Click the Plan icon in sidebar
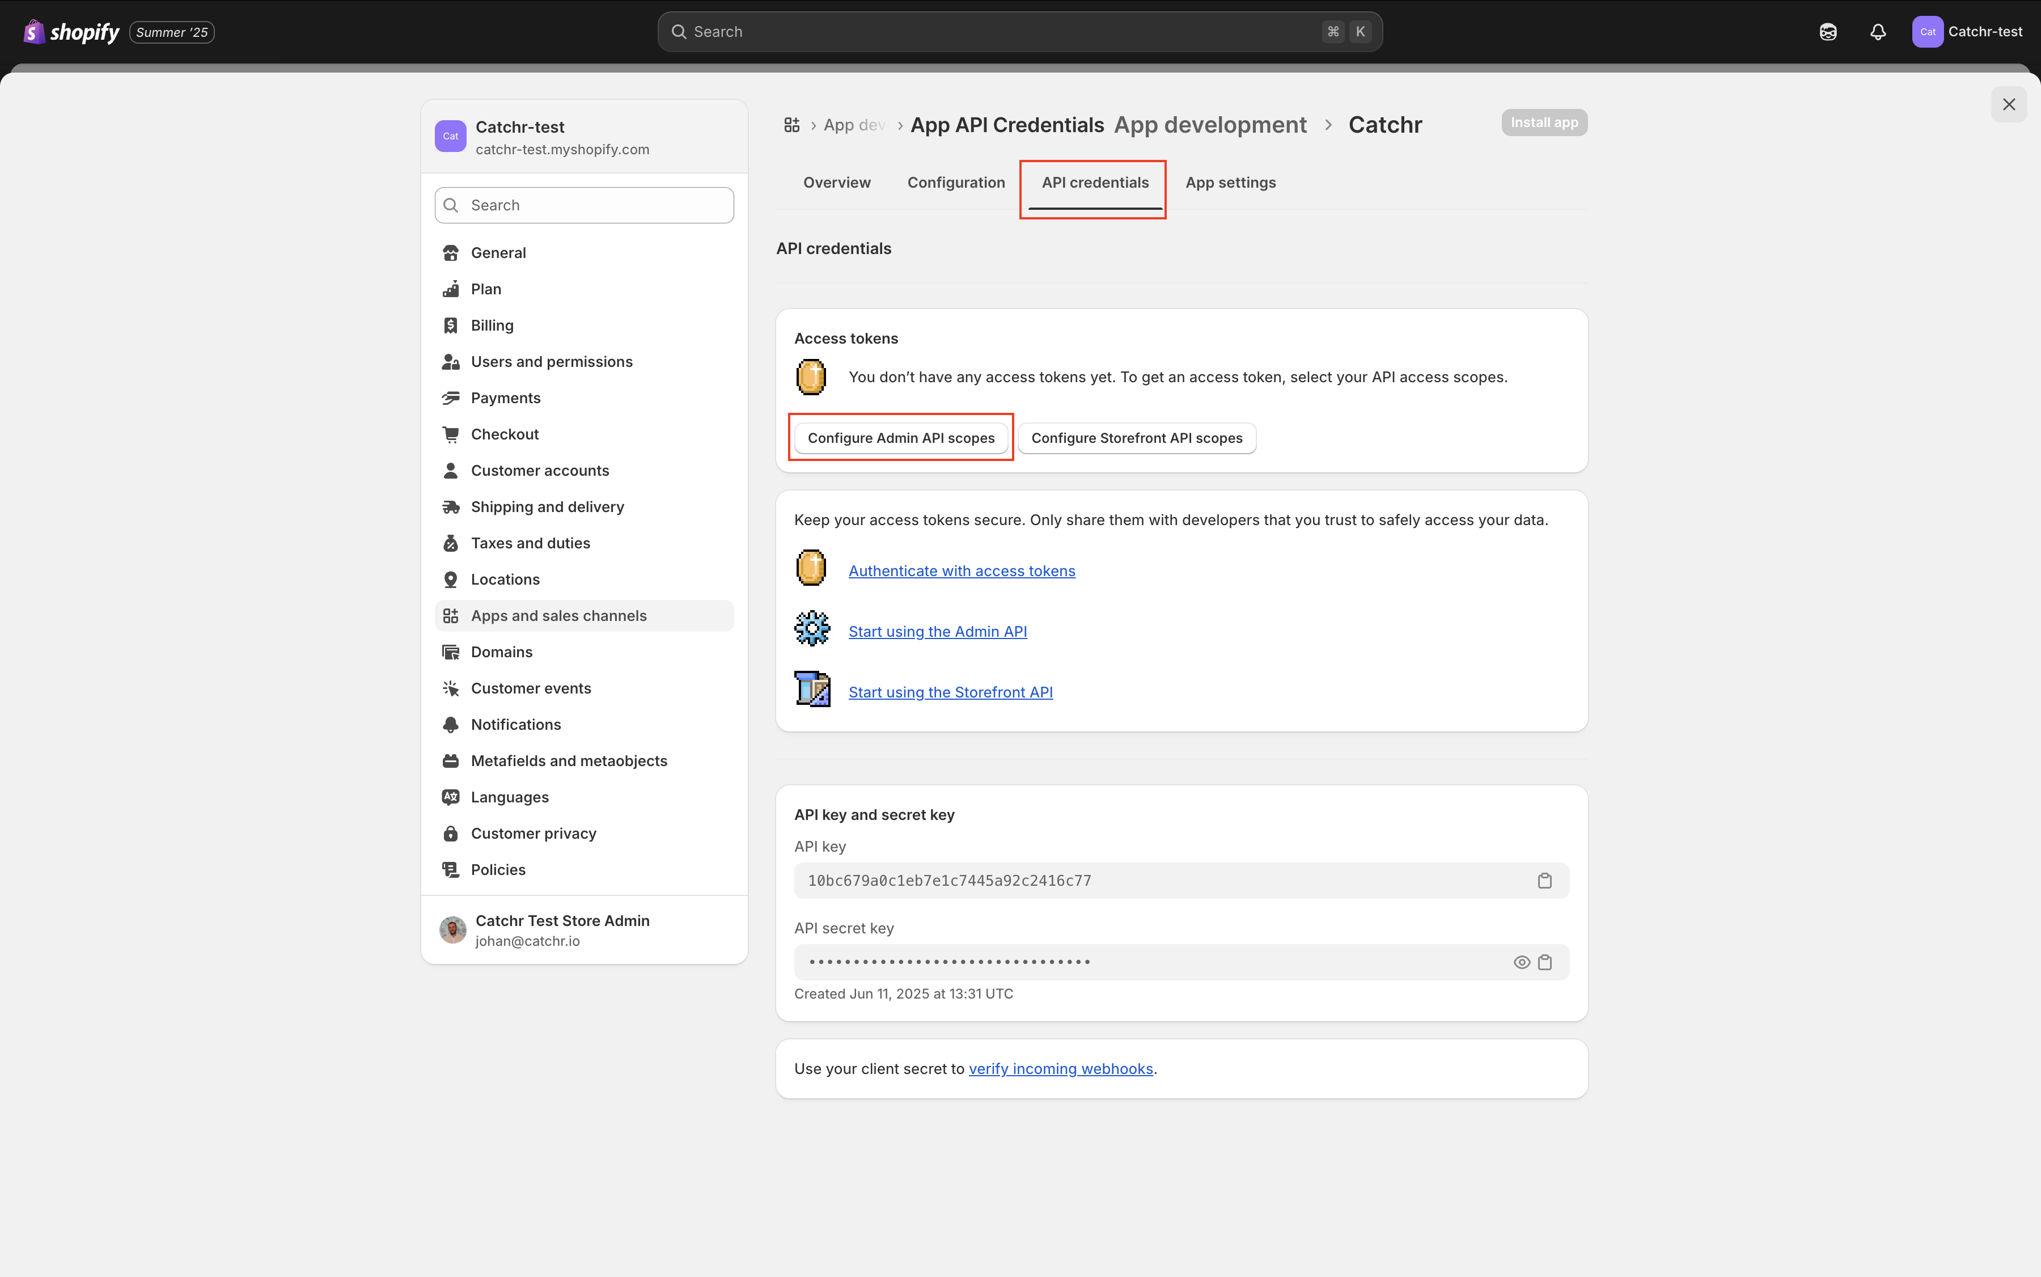This screenshot has width=2041, height=1277. (451, 289)
